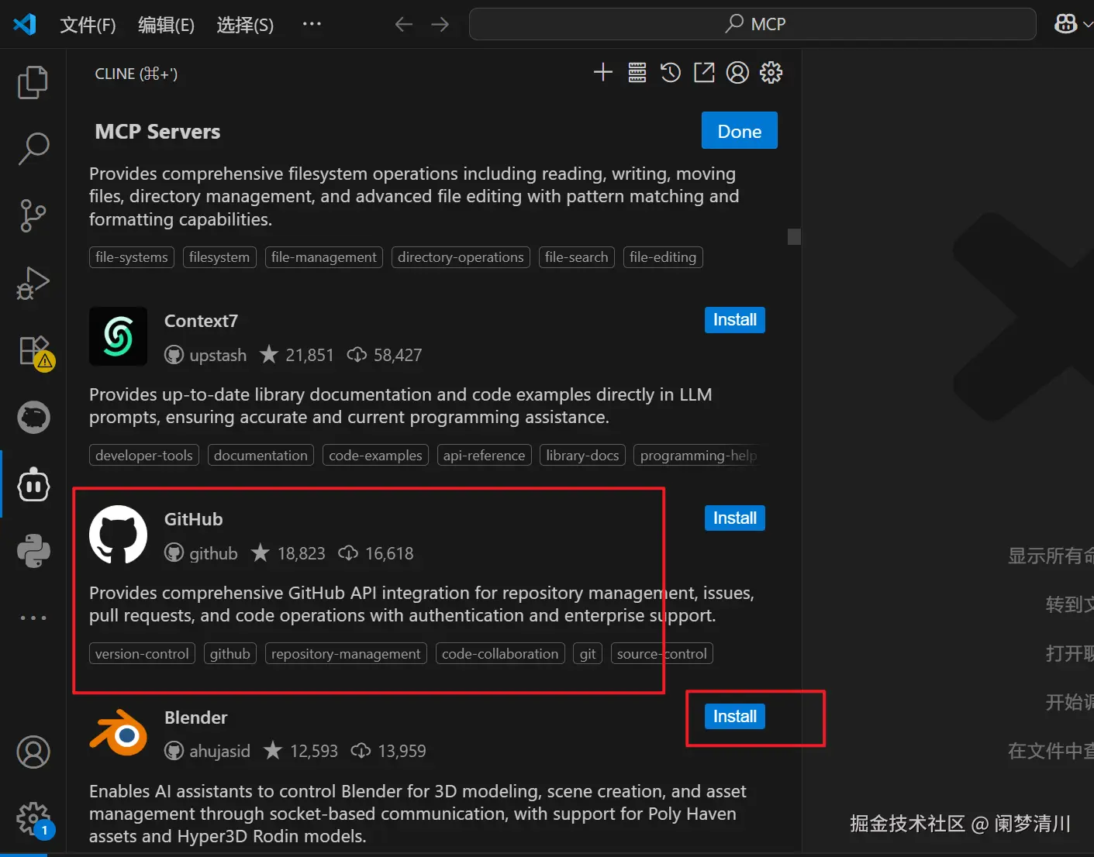Select the github tag under GitHub server
Image resolution: width=1094 pixels, height=857 pixels.
pyautogui.click(x=230, y=654)
